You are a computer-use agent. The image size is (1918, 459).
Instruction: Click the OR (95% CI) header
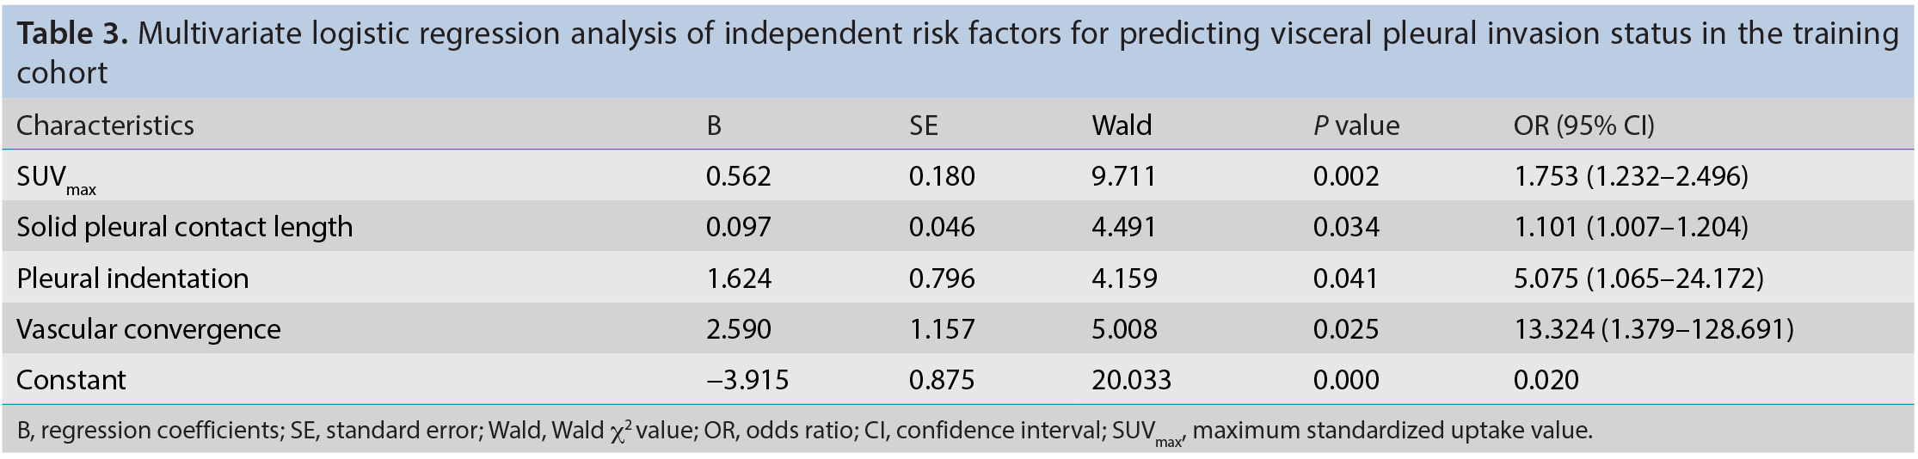pyautogui.click(x=1584, y=125)
